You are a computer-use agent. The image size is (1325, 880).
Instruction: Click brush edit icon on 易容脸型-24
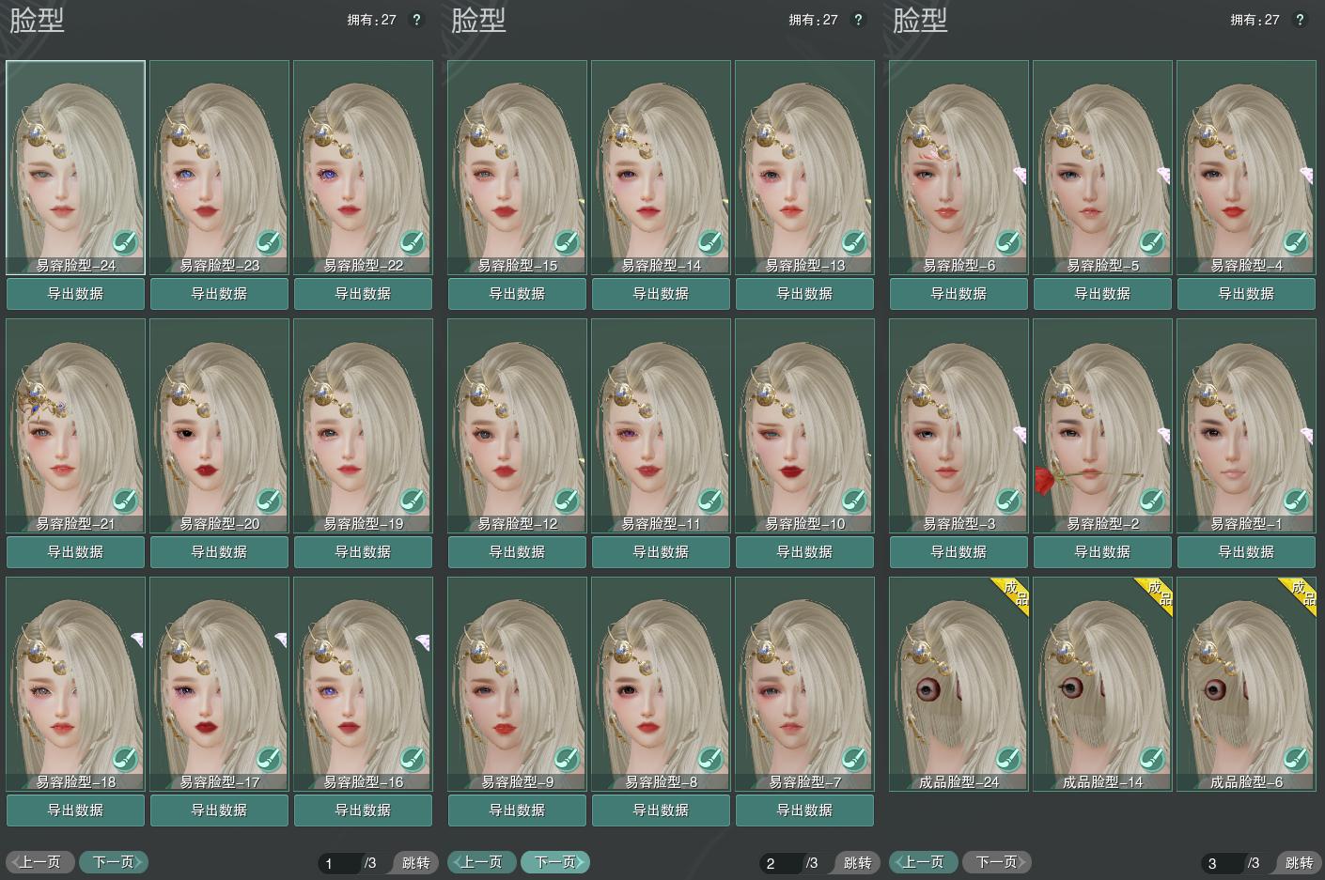point(125,243)
